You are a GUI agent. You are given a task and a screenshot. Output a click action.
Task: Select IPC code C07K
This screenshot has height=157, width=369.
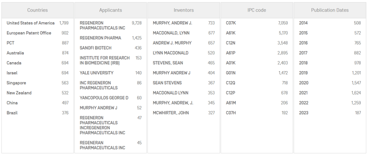pyautogui.click(x=231, y=23)
